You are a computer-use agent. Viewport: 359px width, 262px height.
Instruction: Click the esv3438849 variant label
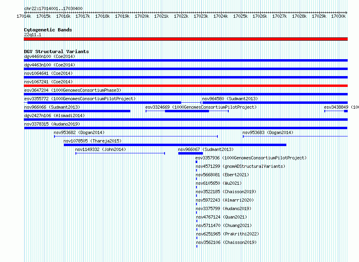click(x=341, y=107)
